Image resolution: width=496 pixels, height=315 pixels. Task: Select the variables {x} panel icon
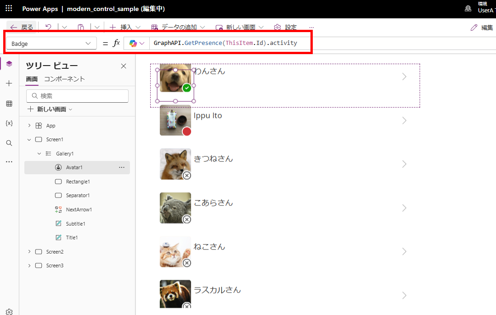9,123
